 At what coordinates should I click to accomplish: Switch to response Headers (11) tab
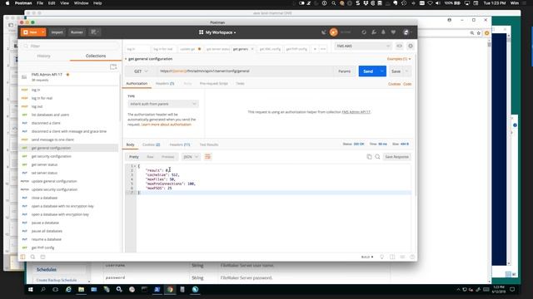(180, 145)
